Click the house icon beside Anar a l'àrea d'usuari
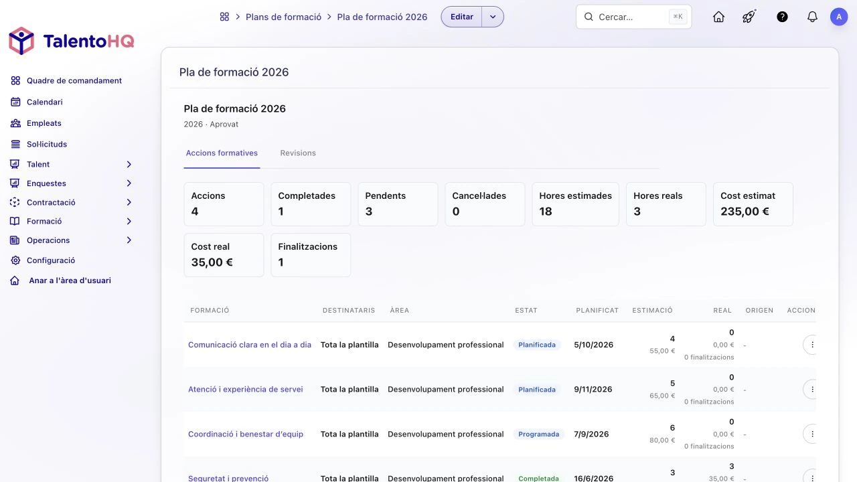This screenshot has width=857, height=482. 15,280
